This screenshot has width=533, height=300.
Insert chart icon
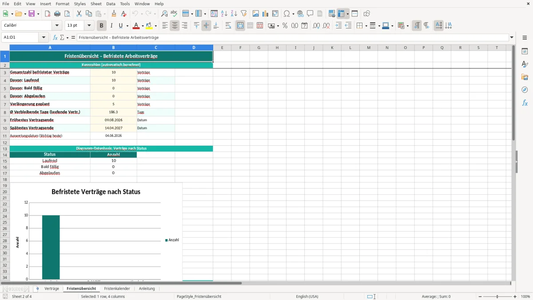click(x=265, y=14)
